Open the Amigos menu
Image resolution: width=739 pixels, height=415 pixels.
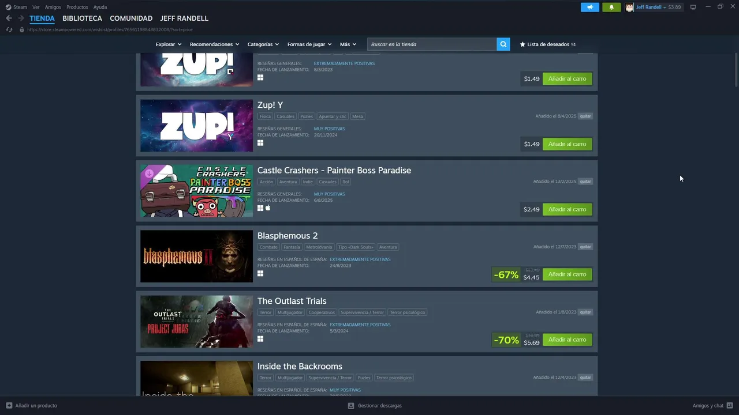tap(53, 7)
